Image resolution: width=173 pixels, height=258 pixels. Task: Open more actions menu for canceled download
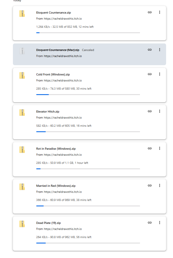159,50
